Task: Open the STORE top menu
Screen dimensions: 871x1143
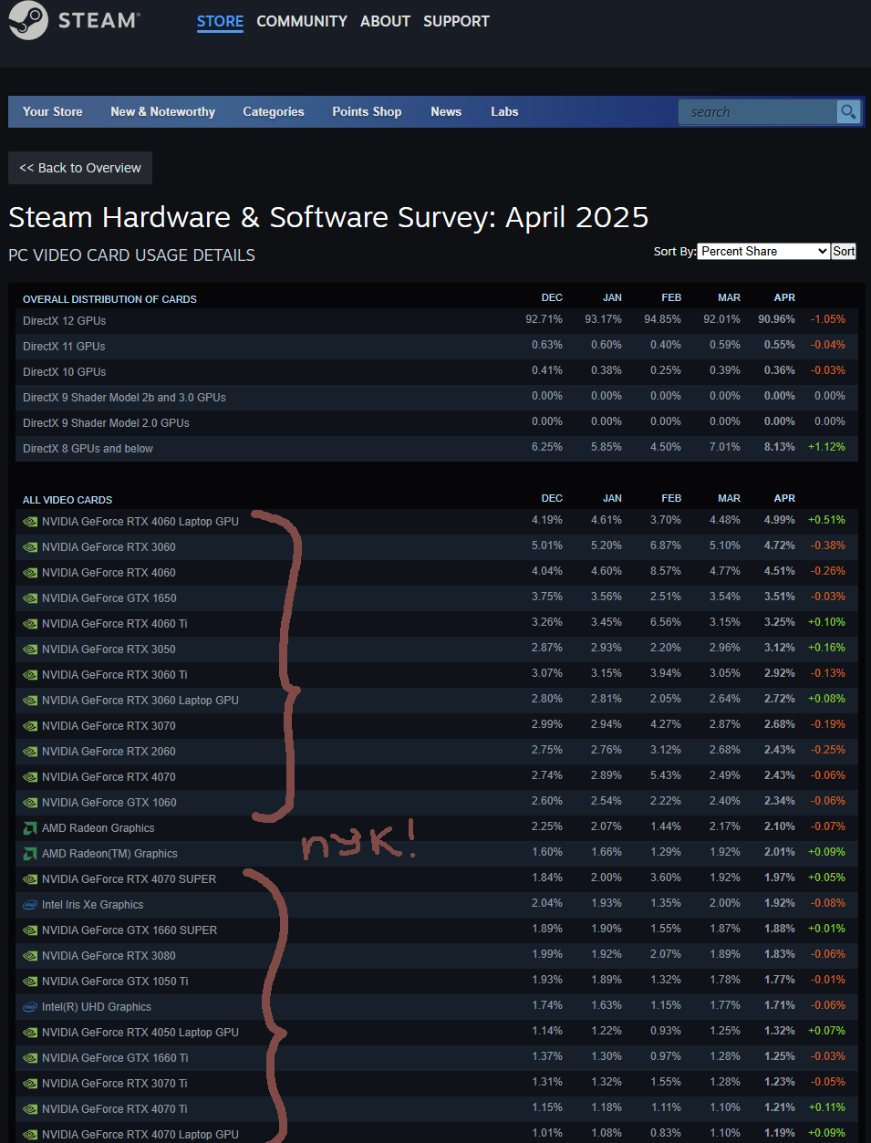Action: [x=220, y=21]
